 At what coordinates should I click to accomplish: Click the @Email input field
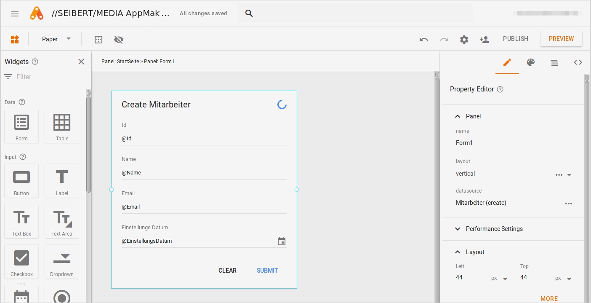[204, 206]
